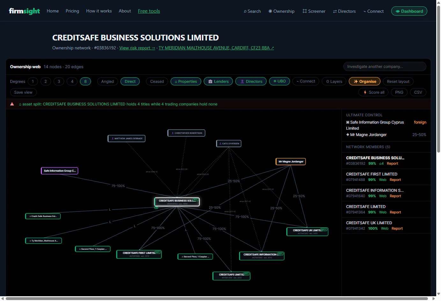Set Degrees to 2

[x=46, y=82]
